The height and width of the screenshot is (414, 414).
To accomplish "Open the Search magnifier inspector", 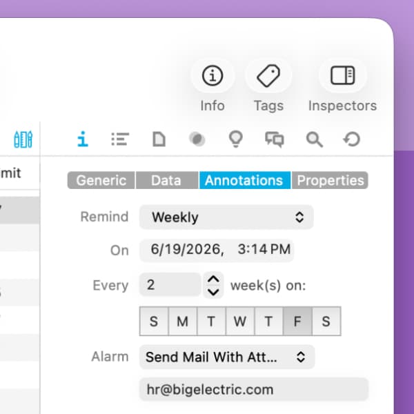I will point(314,139).
